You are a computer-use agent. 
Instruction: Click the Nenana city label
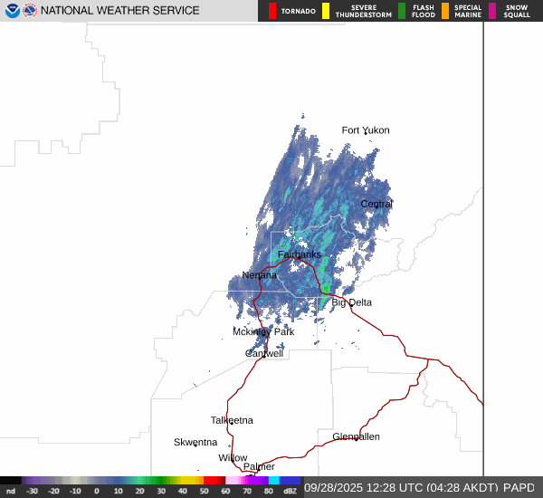(260, 275)
